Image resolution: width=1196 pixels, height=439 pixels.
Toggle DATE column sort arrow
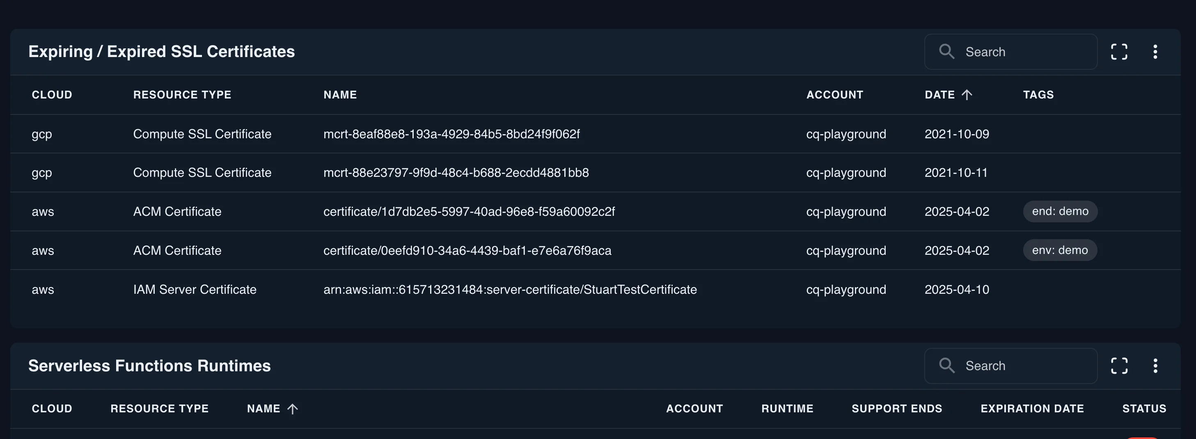(967, 95)
